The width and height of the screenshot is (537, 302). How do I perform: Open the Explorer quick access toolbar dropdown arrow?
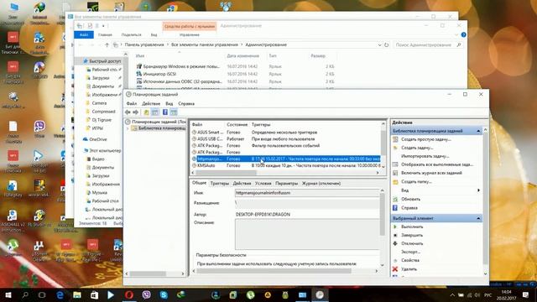[103, 26]
